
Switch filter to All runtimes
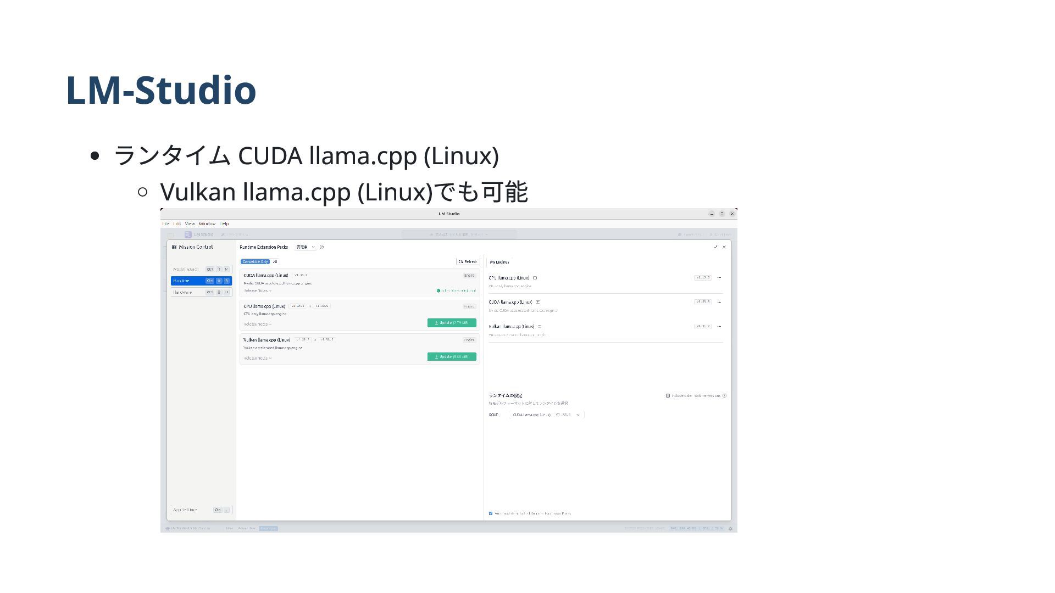[x=275, y=262]
